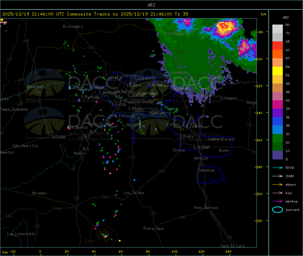Click the 'Cda_Amarilla' map label

coord(25,146)
